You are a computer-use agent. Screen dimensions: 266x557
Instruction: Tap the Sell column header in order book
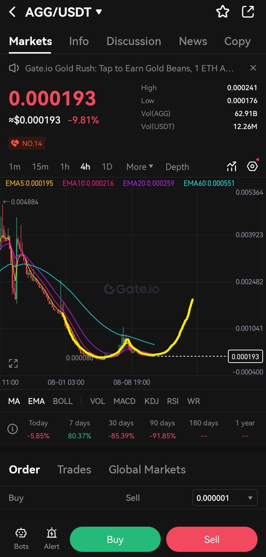pos(133,498)
